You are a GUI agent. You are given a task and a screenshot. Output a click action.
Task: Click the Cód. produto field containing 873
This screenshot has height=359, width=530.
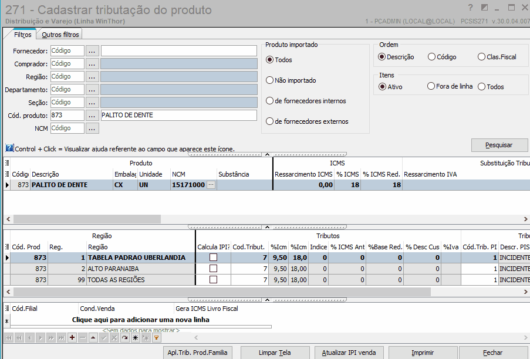[67, 115]
